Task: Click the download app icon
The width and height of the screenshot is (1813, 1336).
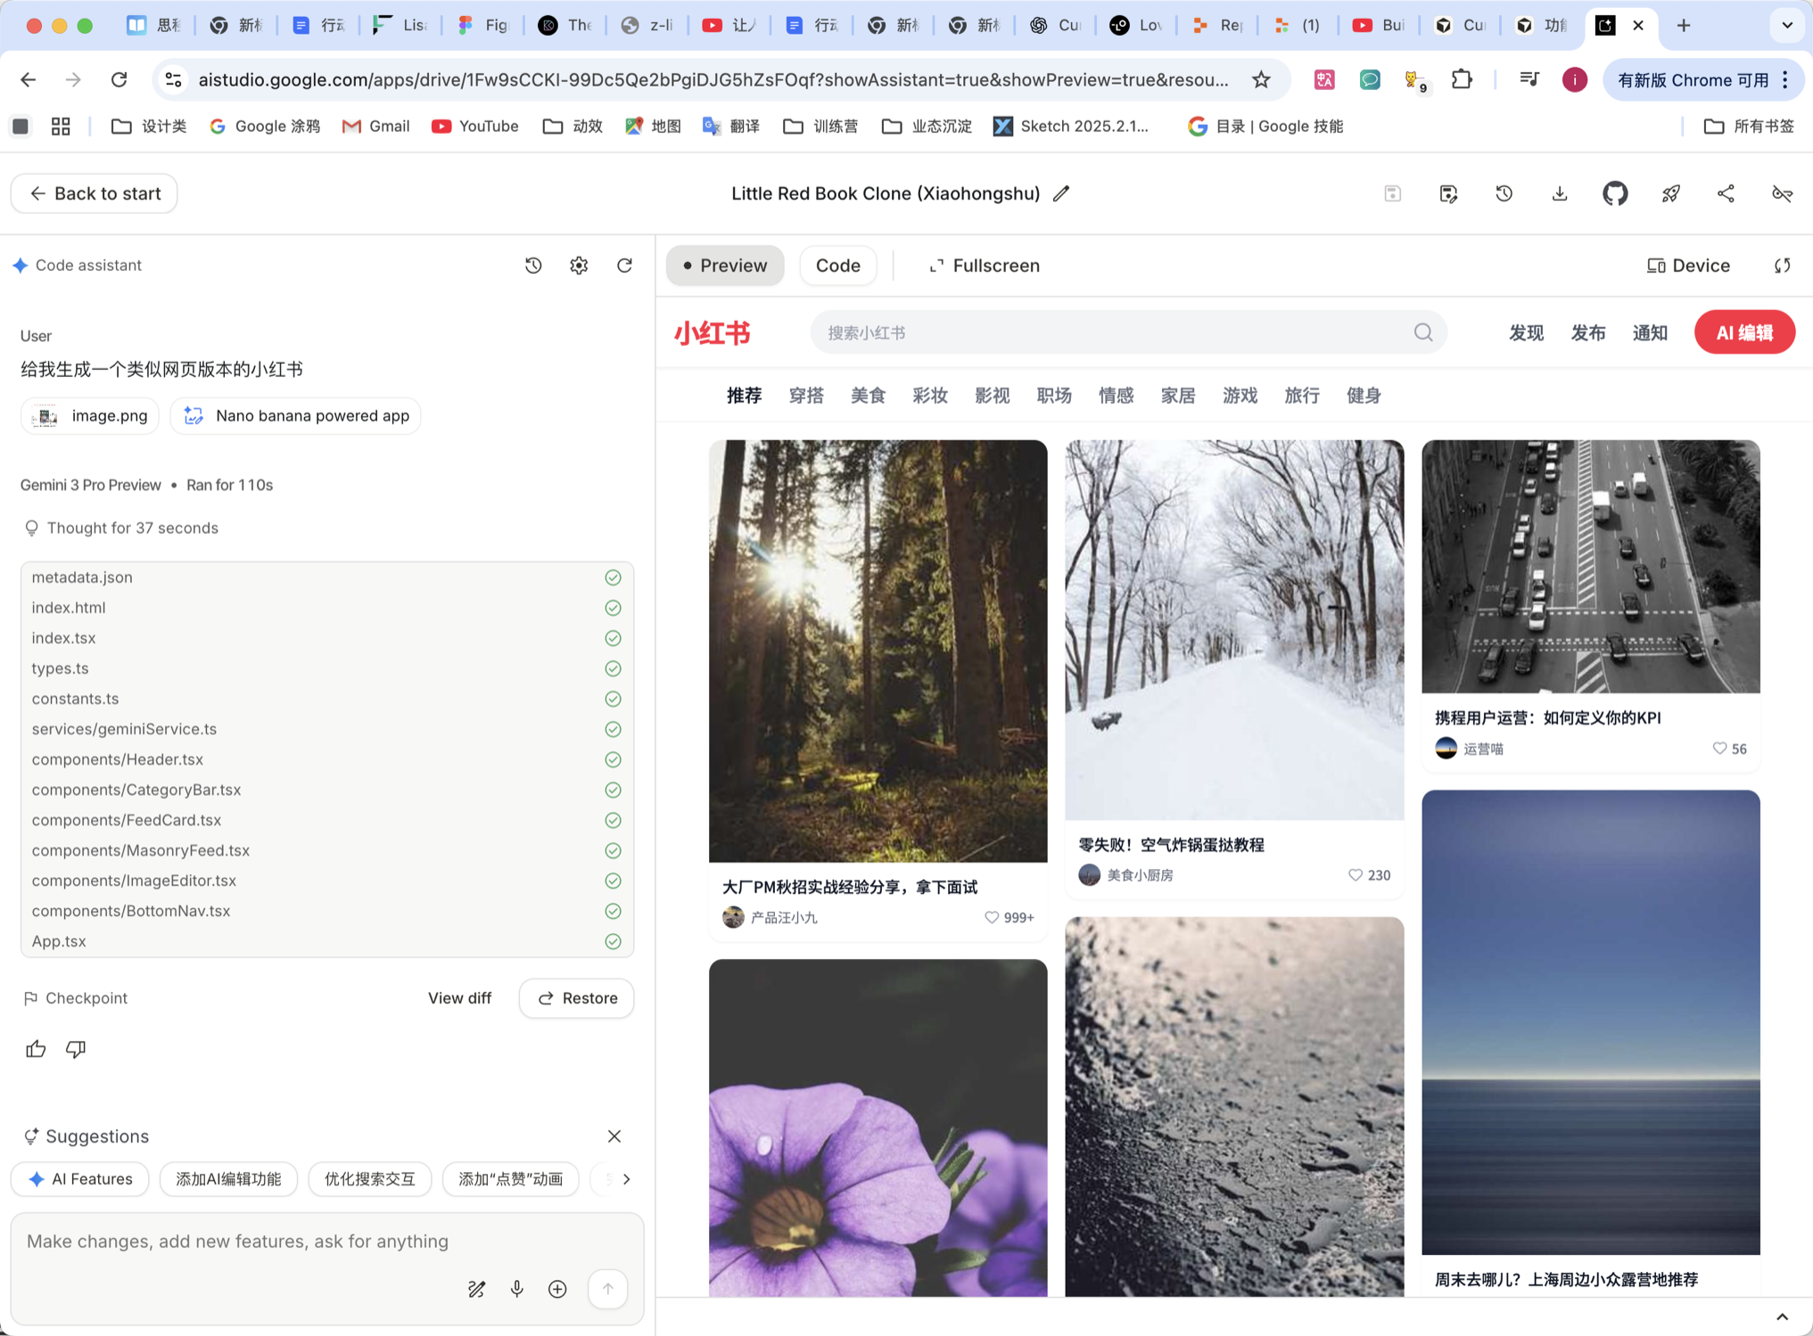Action: coord(1559,193)
